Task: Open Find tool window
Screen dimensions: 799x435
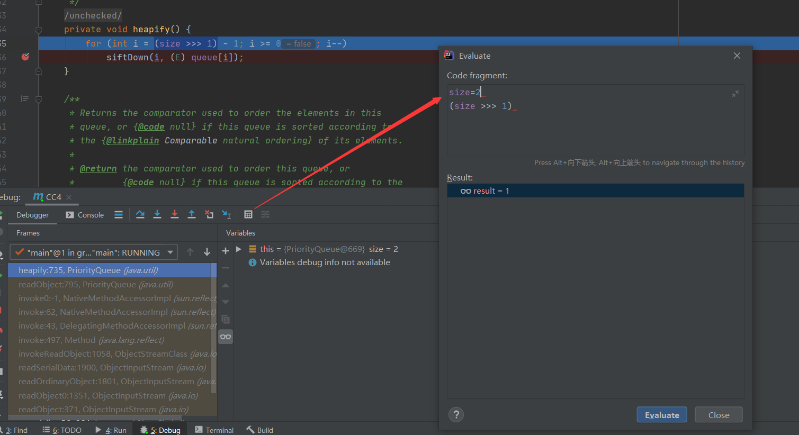Action: pos(15,430)
